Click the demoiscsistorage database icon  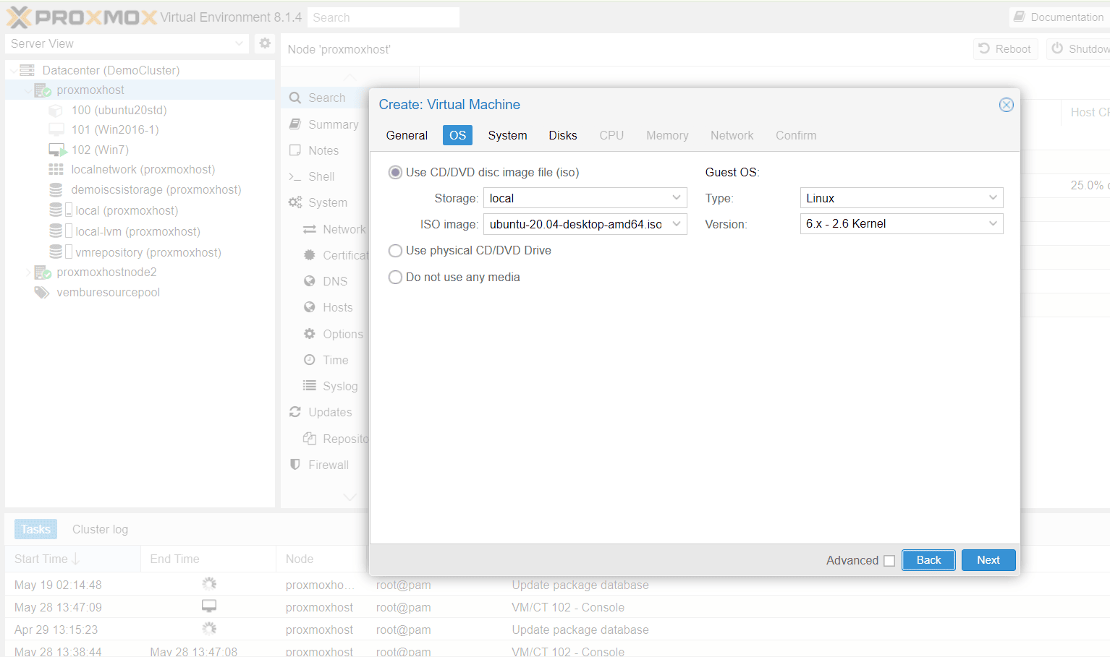[56, 189]
